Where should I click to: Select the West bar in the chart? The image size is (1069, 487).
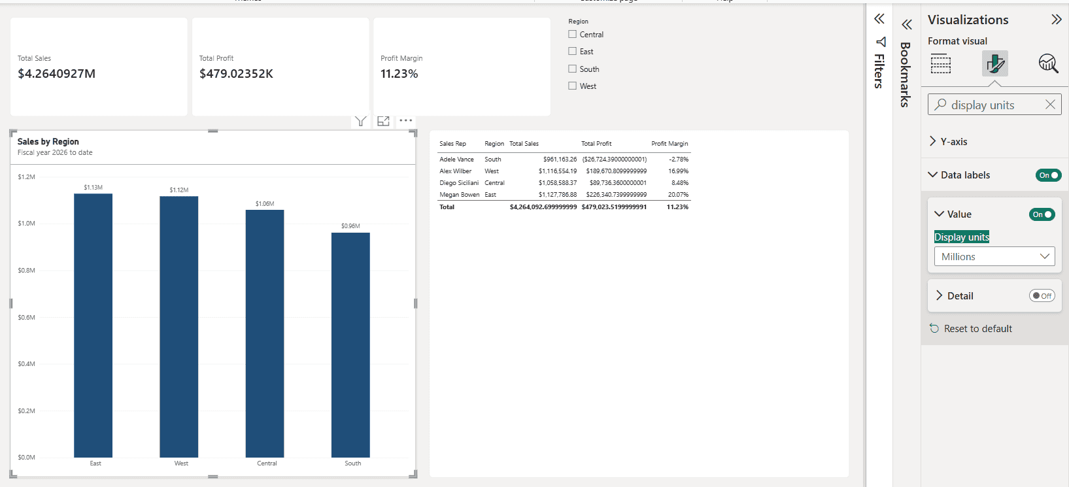tap(179, 327)
